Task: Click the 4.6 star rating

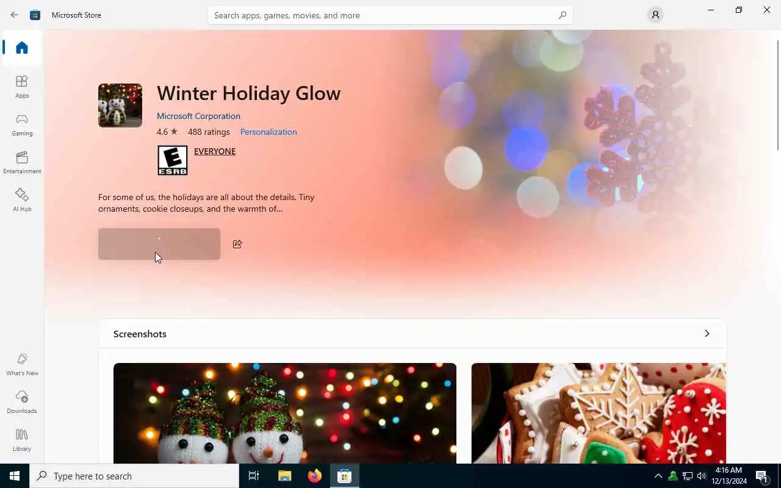Action: click(167, 132)
